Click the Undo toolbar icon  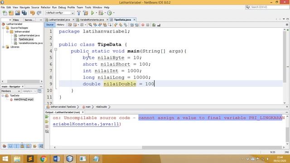coord(33,13)
